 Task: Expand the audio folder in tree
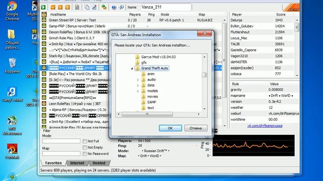pos(138,80)
